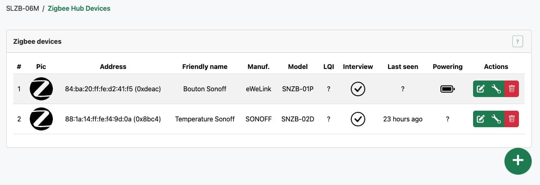Image resolution: width=540 pixels, height=185 pixels.
Task: Click the Zigbee logo of Bouton Sonoff
Action: click(x=41, y=89)
